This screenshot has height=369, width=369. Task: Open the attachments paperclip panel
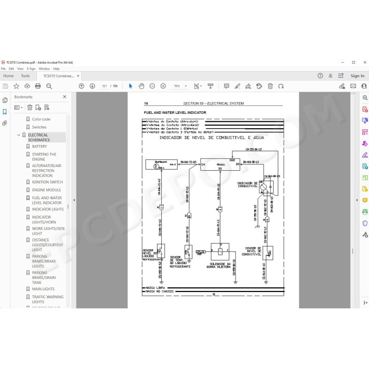(5, 123)
